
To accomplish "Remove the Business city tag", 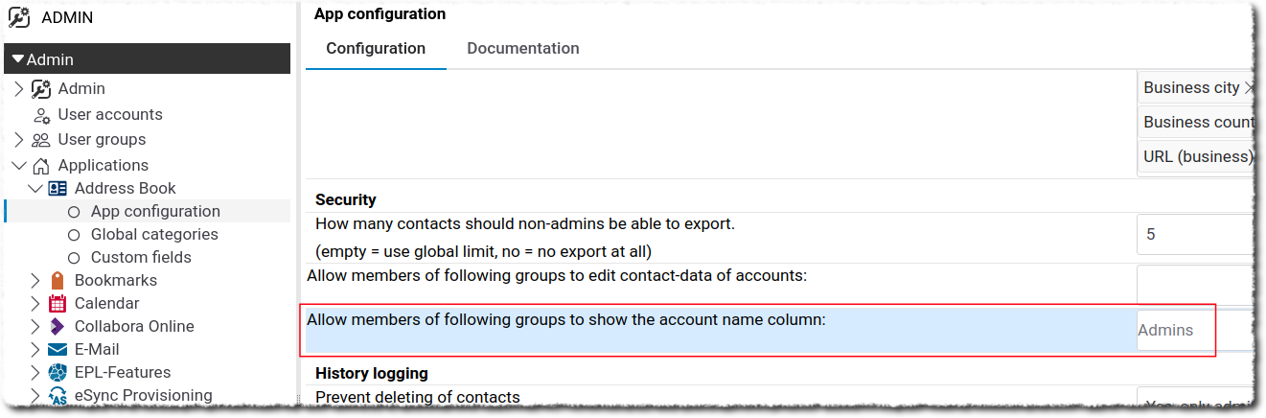I will pos(1249,88).
